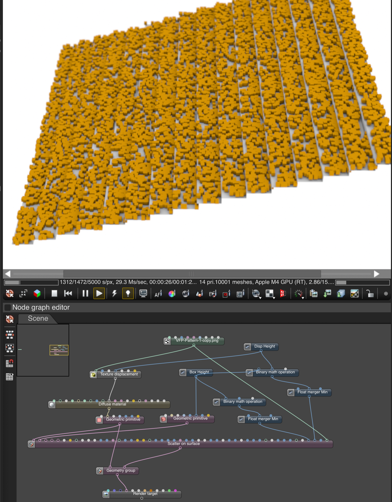Recenter the node graph view
This screenshot has height=502, width=392.
pyautogui.click(x=10, y=319)
